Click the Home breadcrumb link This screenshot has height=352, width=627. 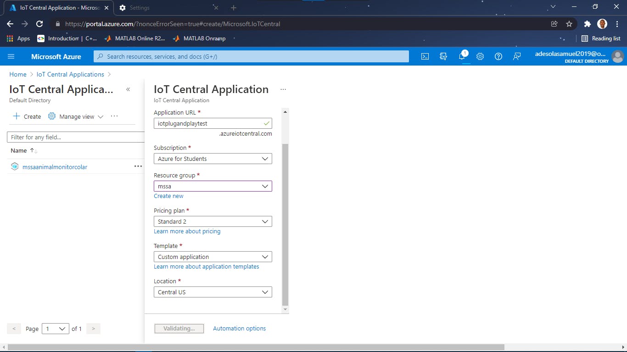[x=18, y=74]
